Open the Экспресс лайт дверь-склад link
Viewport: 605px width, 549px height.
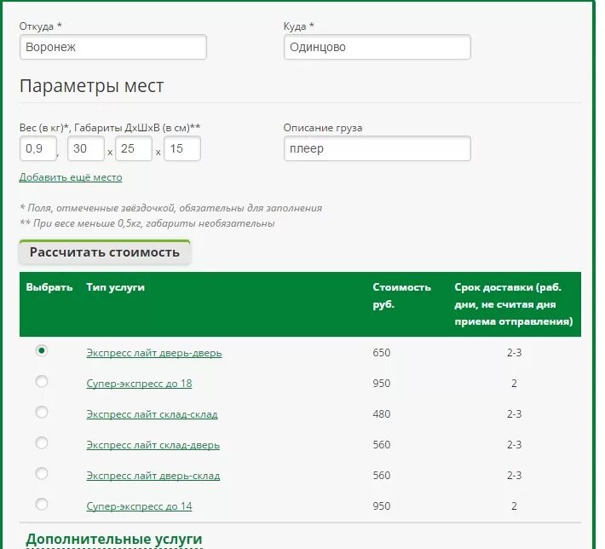point(153,476)
